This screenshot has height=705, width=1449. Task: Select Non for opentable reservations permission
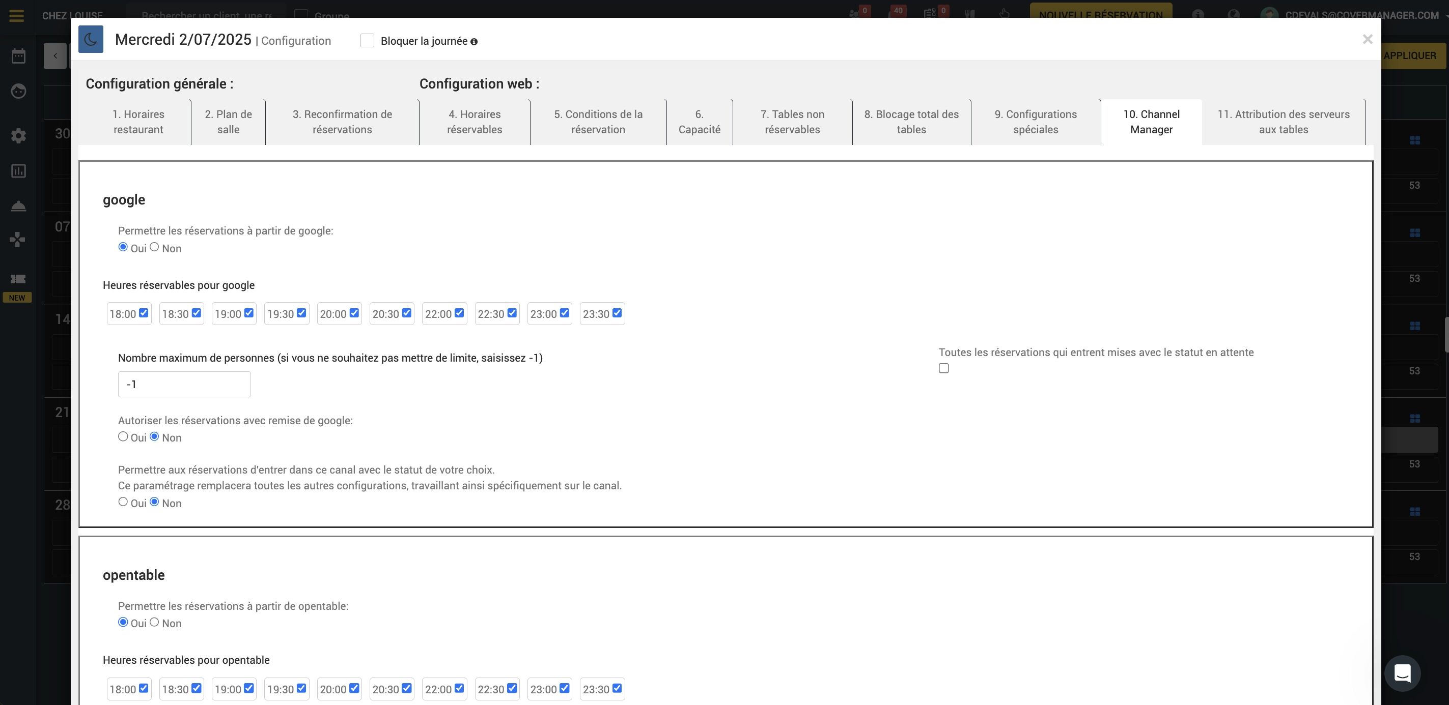(x=154, y=622)
